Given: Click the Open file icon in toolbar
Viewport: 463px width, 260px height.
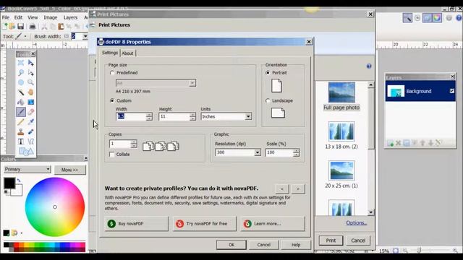Looking at the screenshot, I should [x=12, y=27].
